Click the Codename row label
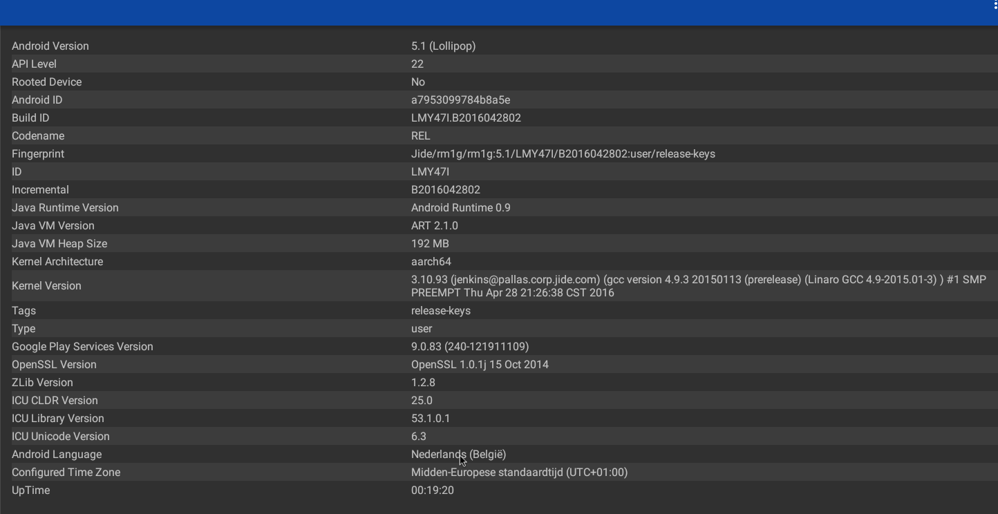This screenshot has width=998, height=514. coord(38,136)
